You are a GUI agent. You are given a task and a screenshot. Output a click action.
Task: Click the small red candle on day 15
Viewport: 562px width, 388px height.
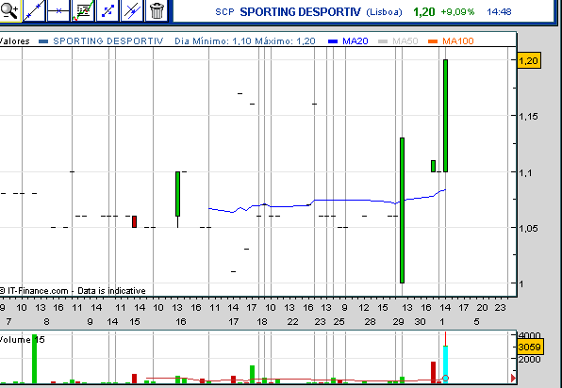(135, 221)
